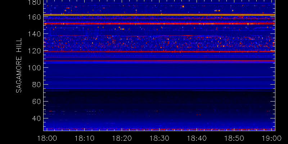Screen dimensions: 288x144
Task: Click the 19:00 time axis label
Action: [272, 138]
